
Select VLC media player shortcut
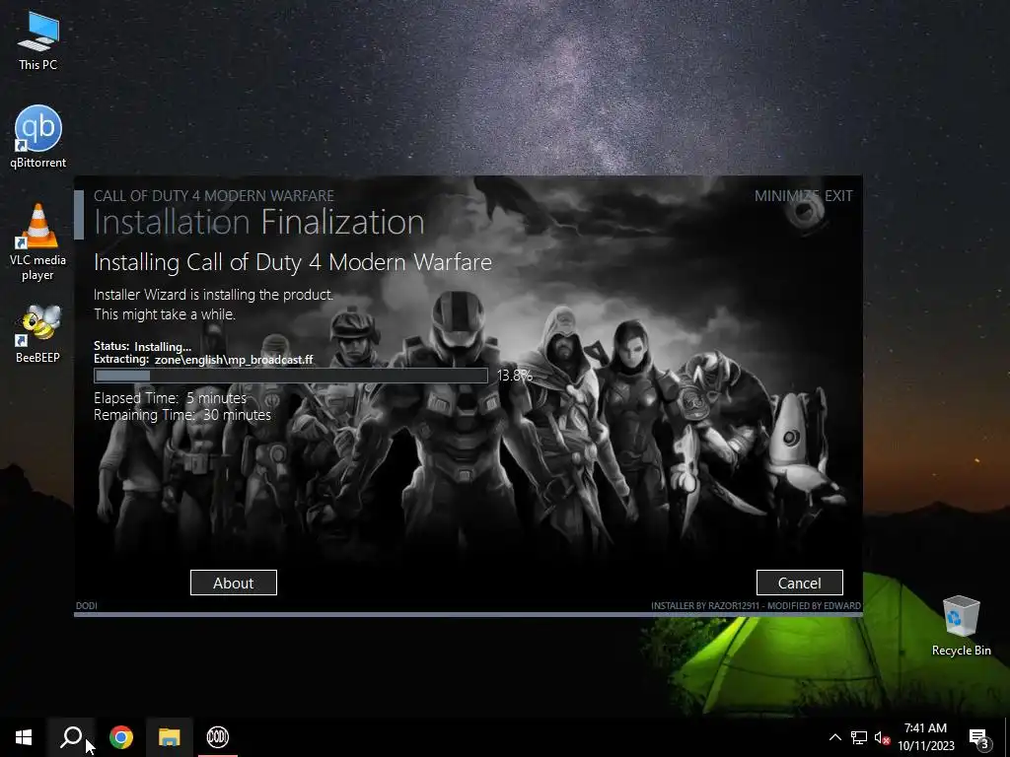coord(38,242)
